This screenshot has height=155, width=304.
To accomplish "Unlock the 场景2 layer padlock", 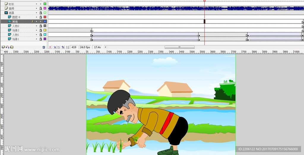I will [41, 30].
